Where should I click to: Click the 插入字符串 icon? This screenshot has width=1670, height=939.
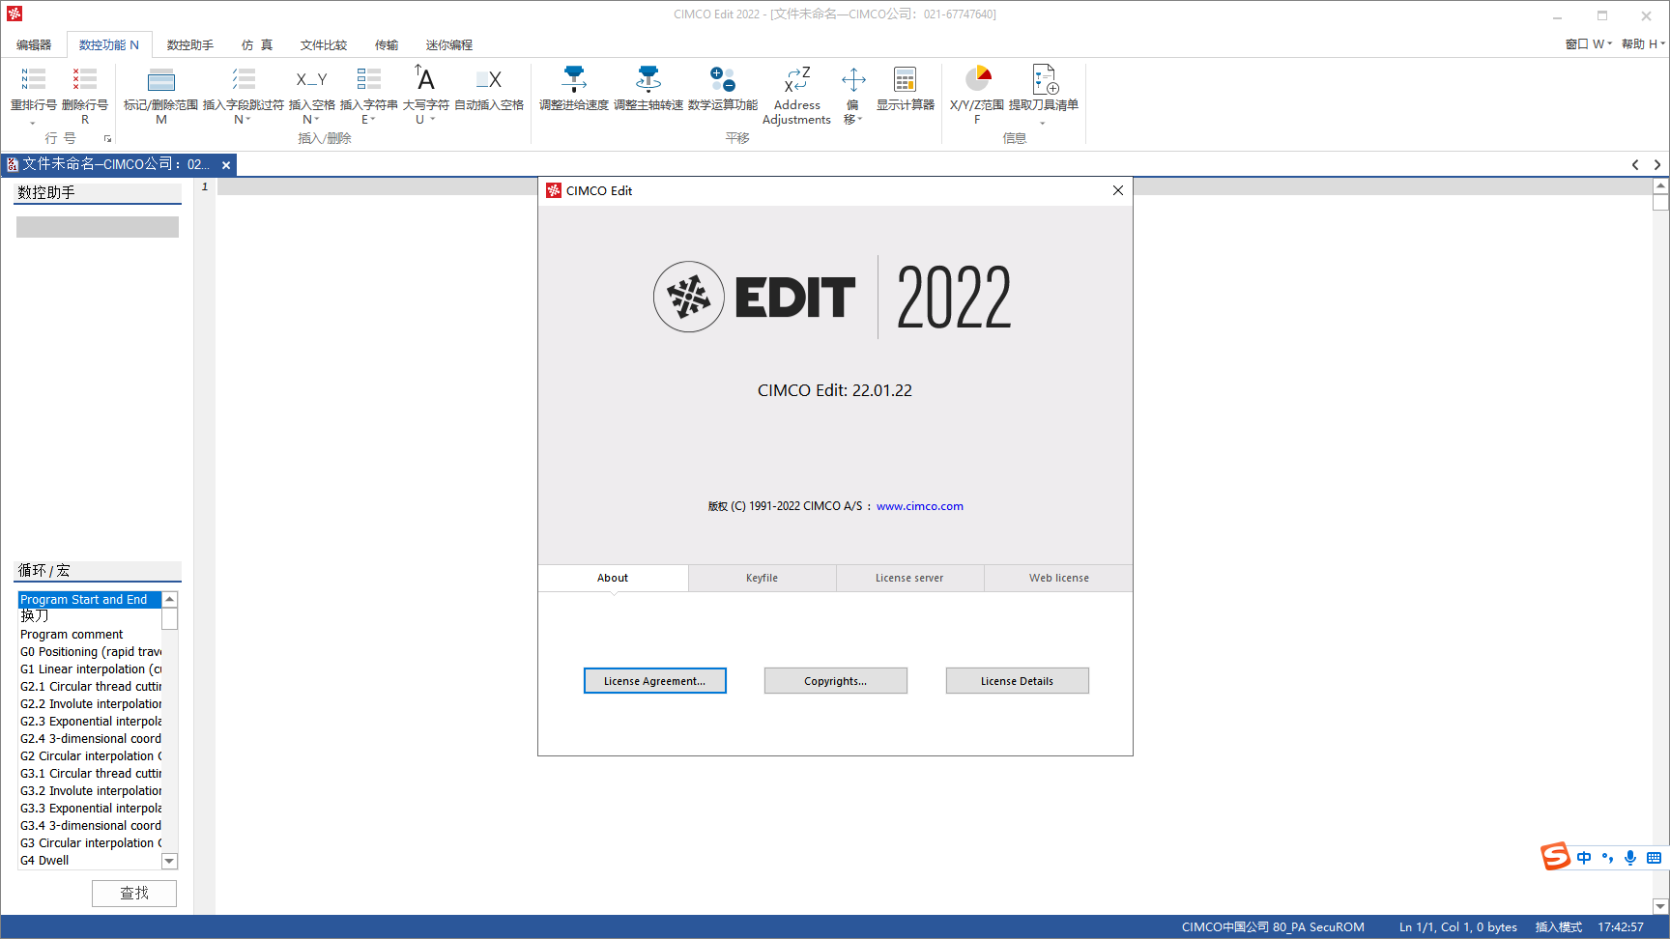369,79
